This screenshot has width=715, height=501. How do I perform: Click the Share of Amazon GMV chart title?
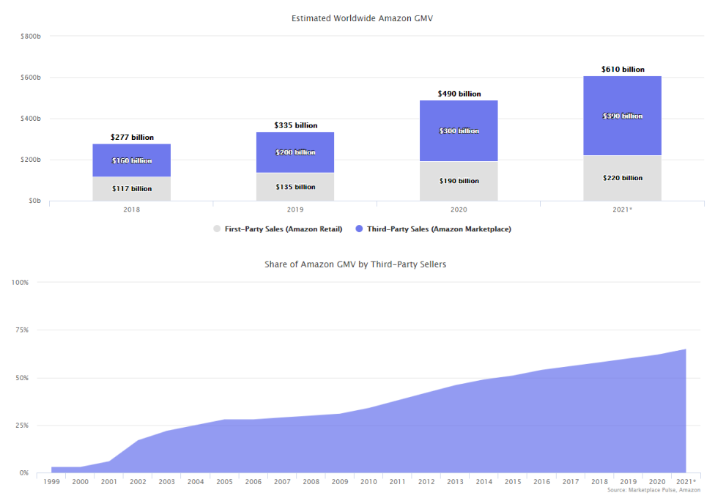[355, 264]
